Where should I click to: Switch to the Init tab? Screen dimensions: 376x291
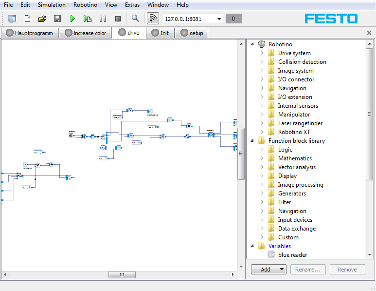point(161,33)
